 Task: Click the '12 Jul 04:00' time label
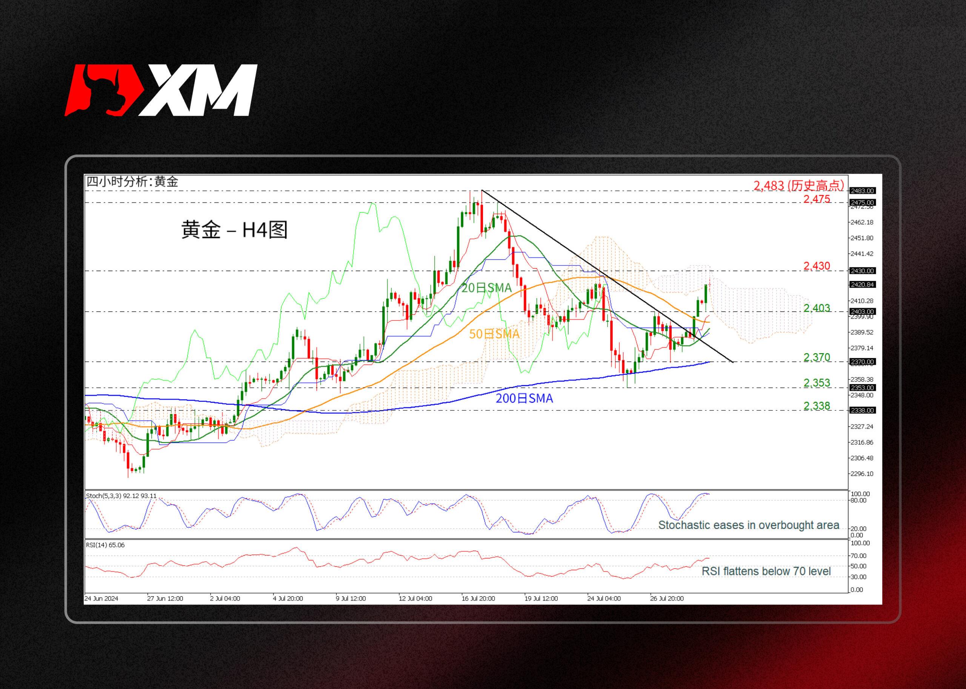tap(415, 599)
